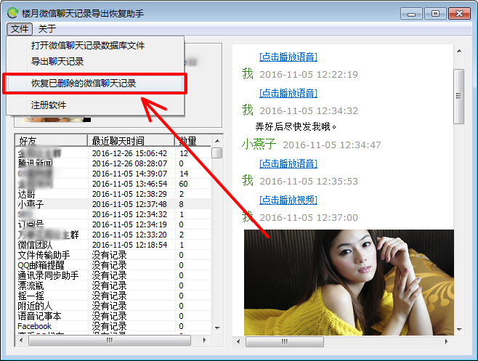The width and height of the screenshot is (478, 361).
Task: Click chat pane horizontal scroll-right arrow
Action: (447, 341)
